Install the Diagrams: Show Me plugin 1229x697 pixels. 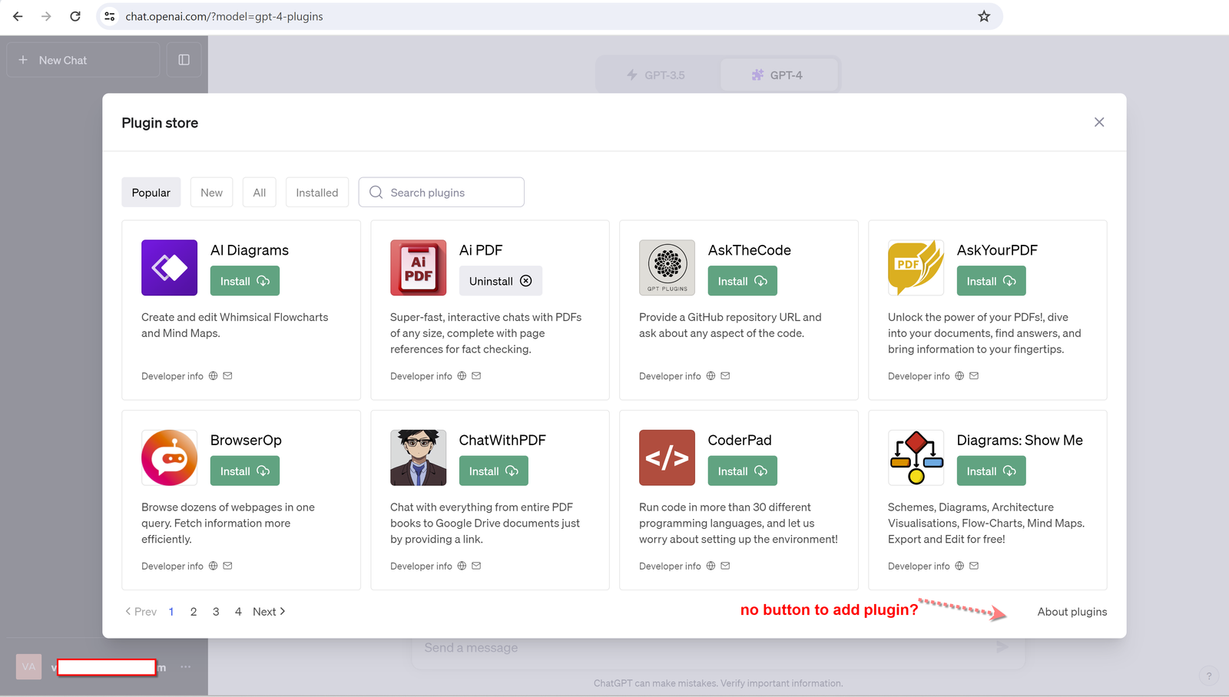click(x=991, y=471)
